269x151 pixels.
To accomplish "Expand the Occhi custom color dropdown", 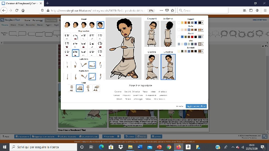I will point(201,37).
